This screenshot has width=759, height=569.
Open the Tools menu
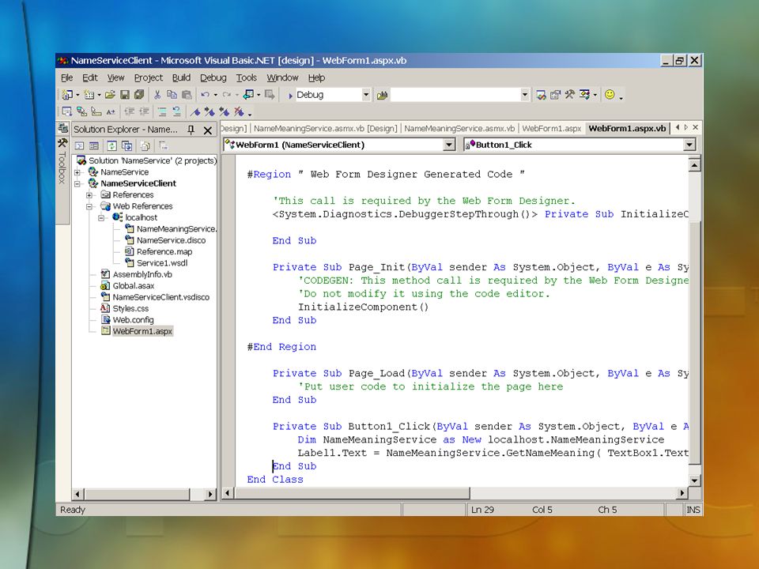pyautogui.click(x=247, y=78)
